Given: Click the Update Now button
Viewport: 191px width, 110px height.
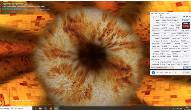Looking at the screenshot, I should click(x=186, y=73).
